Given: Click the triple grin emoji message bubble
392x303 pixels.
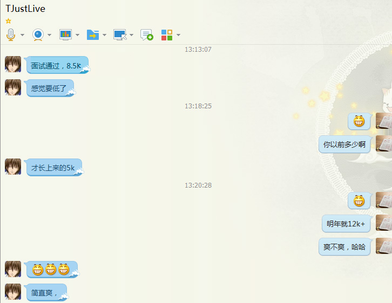Looking at the screenshot, I should coord(52,270).
